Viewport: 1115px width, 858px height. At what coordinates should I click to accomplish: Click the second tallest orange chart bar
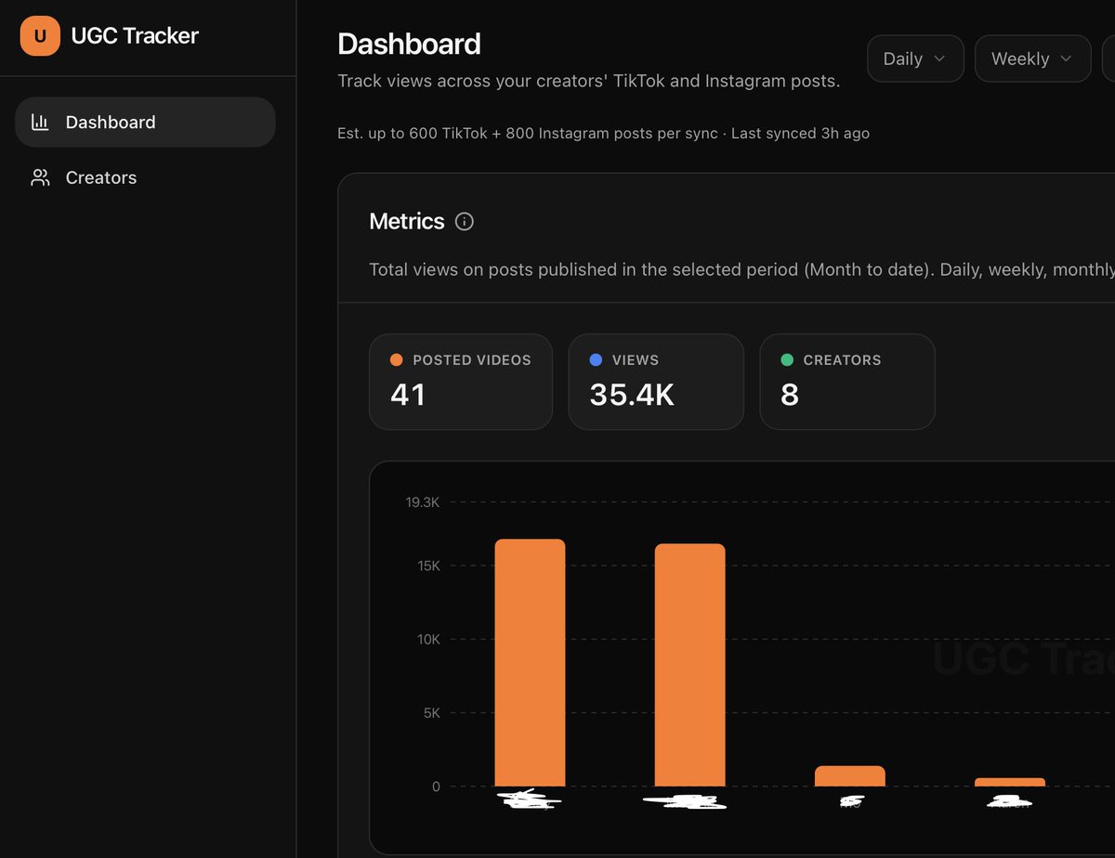[689, 665]
